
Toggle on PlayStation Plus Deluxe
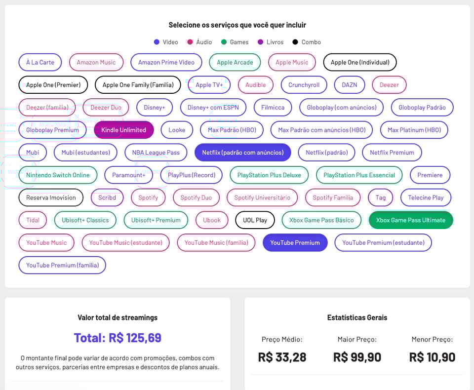click(269, 175)
